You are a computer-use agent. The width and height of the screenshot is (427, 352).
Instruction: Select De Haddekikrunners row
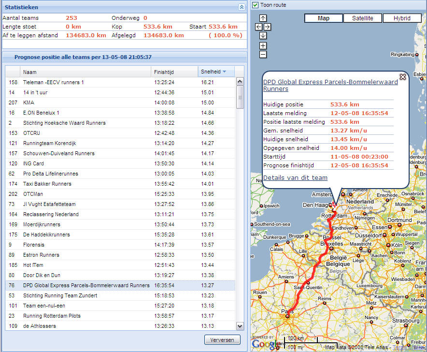coord(120,235)
